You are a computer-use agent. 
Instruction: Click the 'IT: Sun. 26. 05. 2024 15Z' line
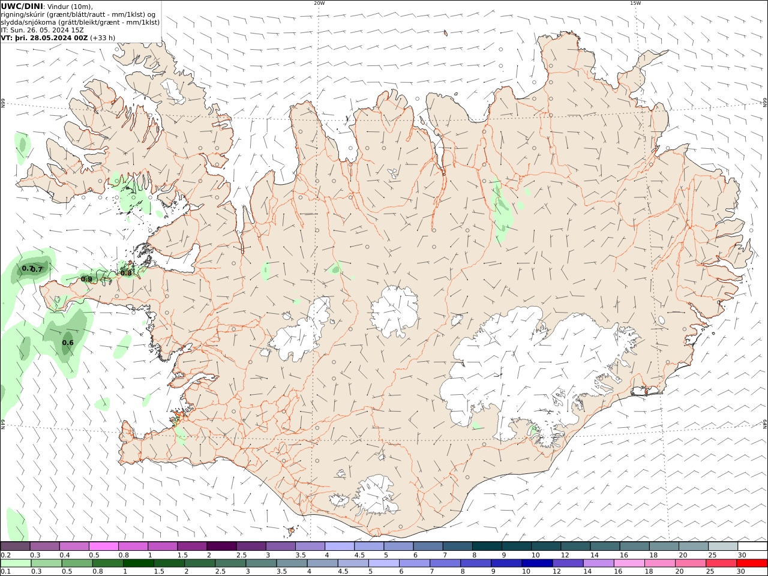pyautogui.click(x=42, y=30)
